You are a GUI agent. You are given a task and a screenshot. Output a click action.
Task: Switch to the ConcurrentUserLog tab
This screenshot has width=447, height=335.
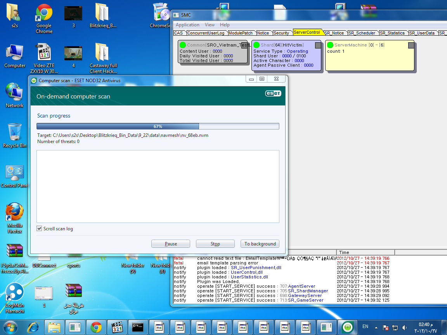(206, 33)
